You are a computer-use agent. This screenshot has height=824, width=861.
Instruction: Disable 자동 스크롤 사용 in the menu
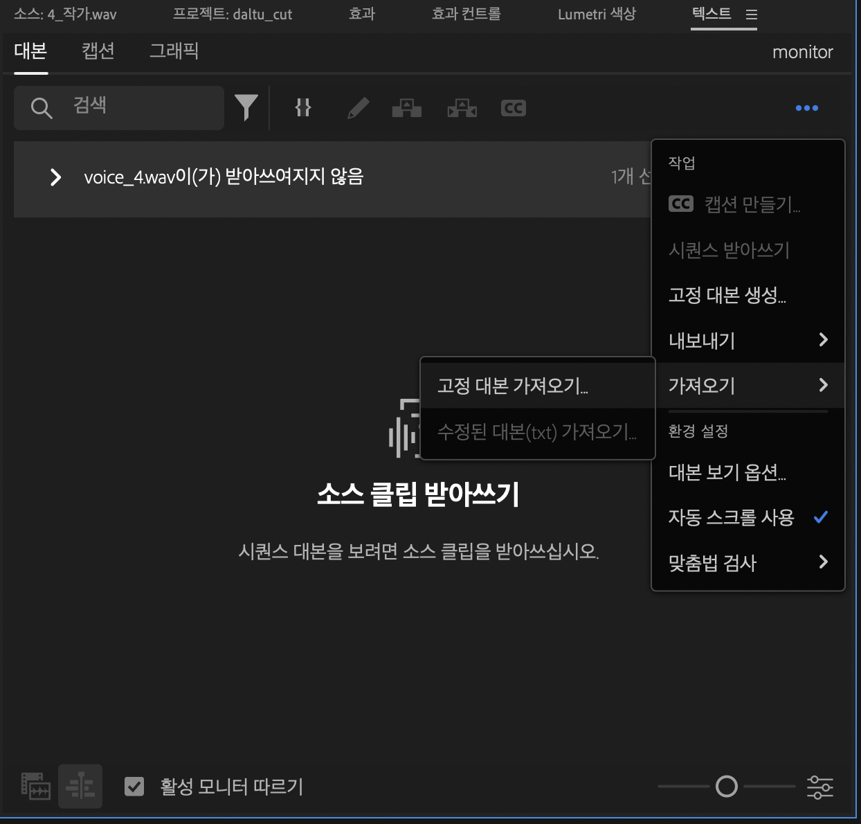(x=731, y=517)
